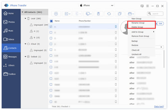168x110 pixels.
Task: Click the refresh toolbar icon
Action: point(109,14)
